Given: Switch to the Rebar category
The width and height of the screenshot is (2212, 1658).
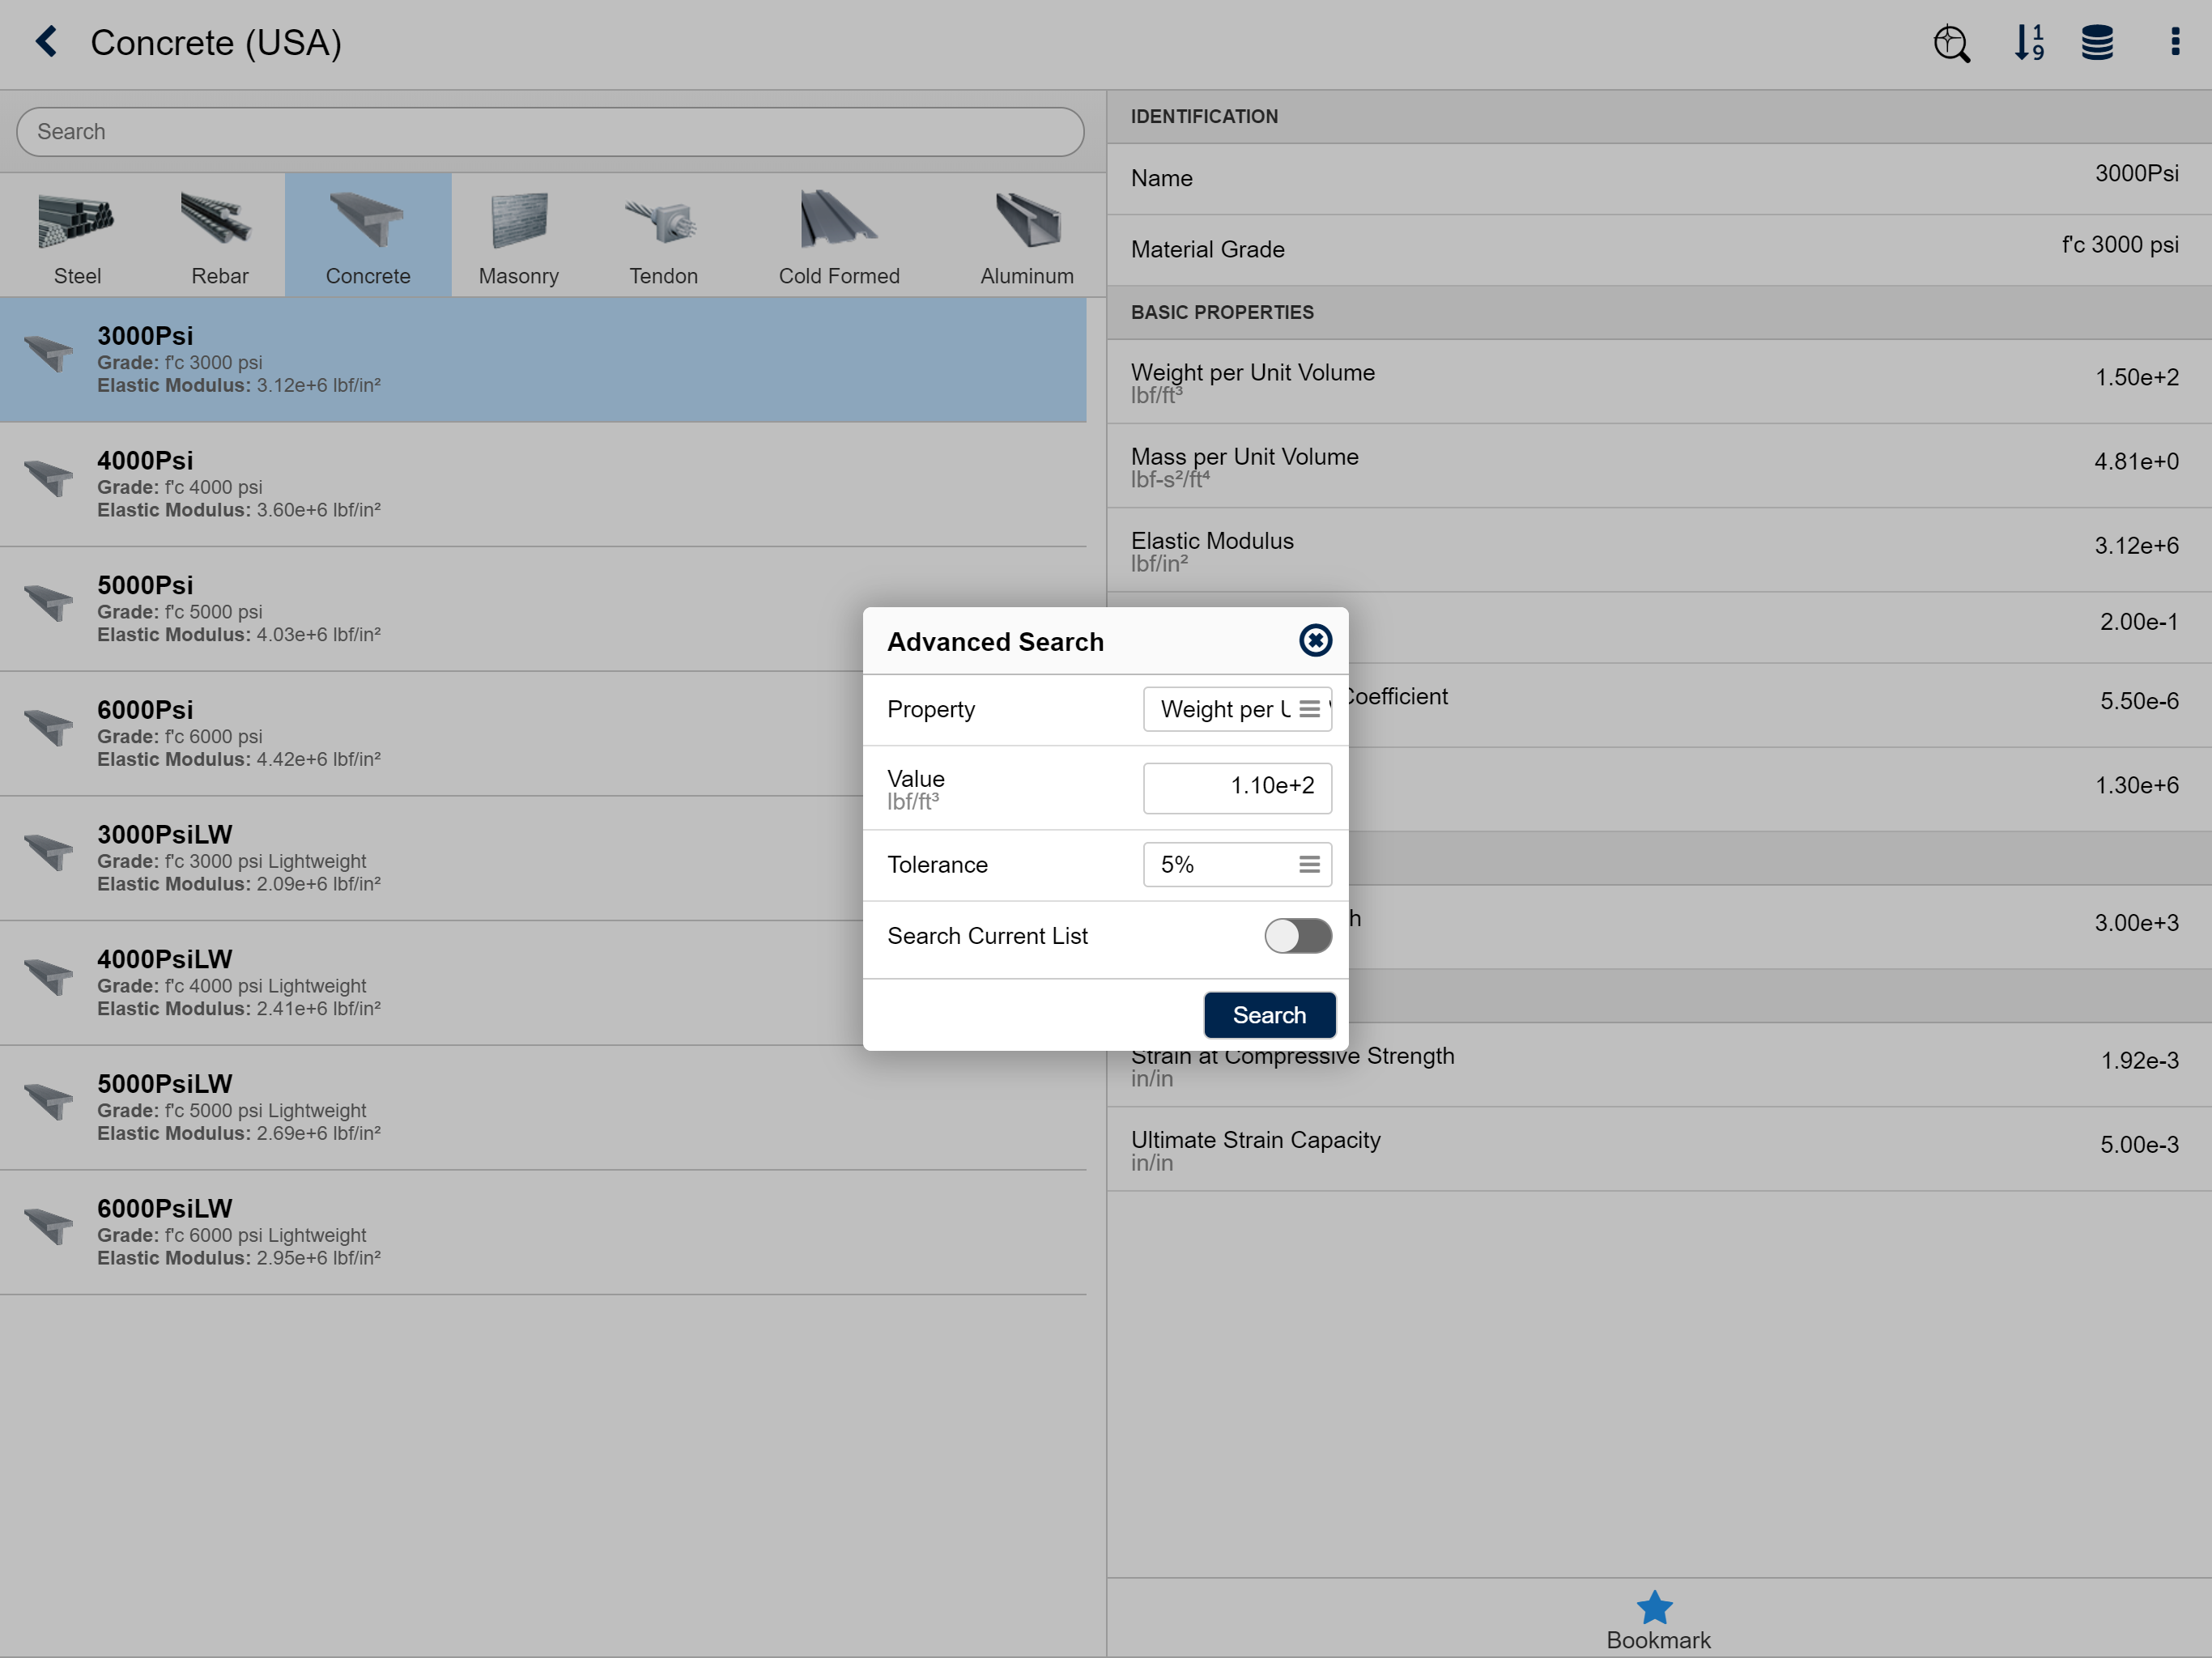Looking at the screenshot, I should 219,237.
